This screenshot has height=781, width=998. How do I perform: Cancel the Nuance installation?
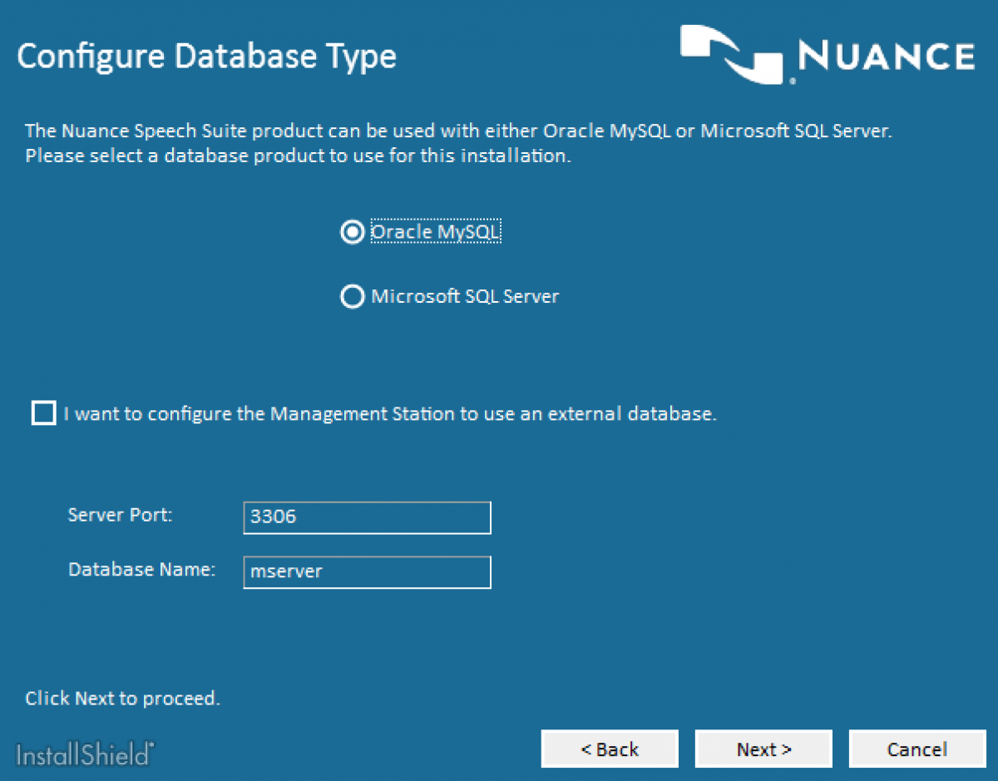pos(916,748)
